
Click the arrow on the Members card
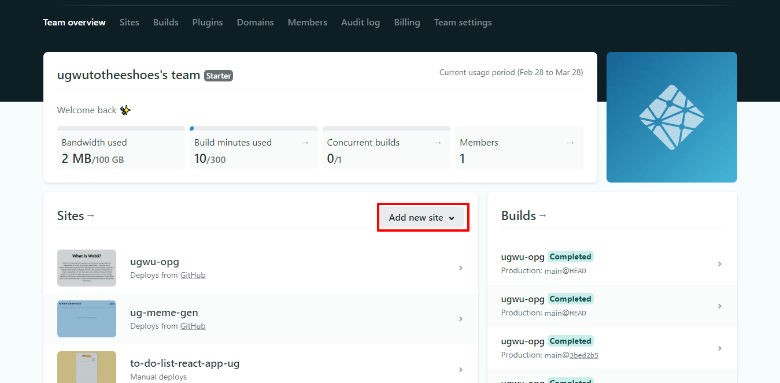coord(570,143)
